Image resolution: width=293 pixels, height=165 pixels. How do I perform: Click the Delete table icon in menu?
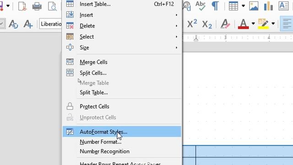point(70,26)
